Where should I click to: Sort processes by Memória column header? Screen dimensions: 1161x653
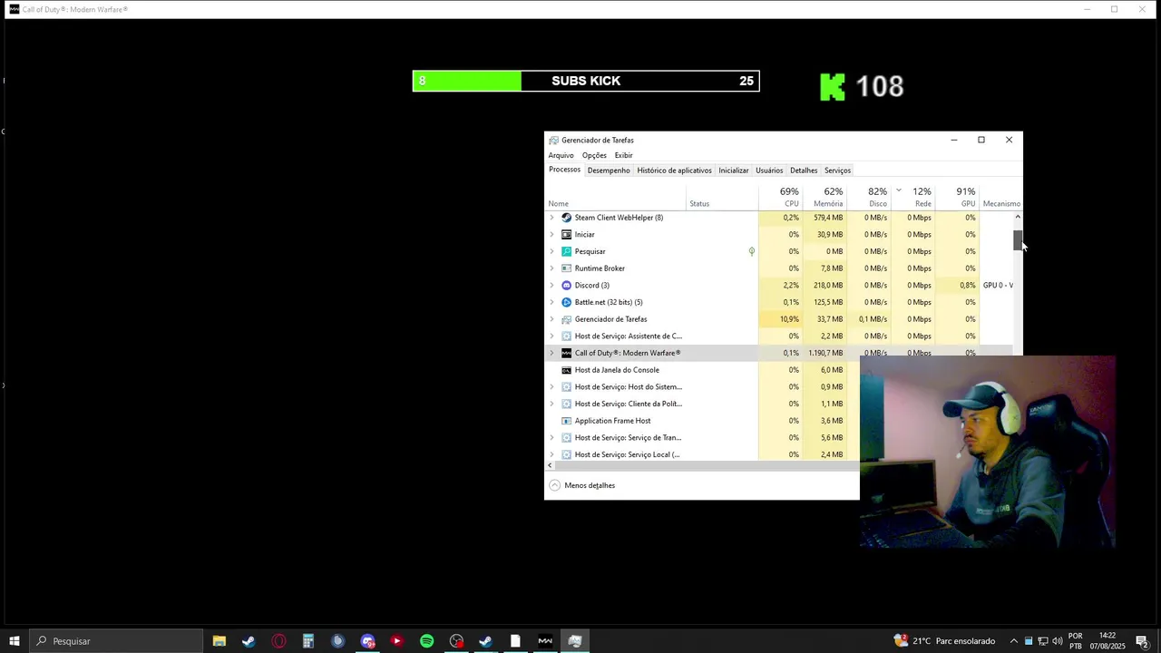[824, 197]
